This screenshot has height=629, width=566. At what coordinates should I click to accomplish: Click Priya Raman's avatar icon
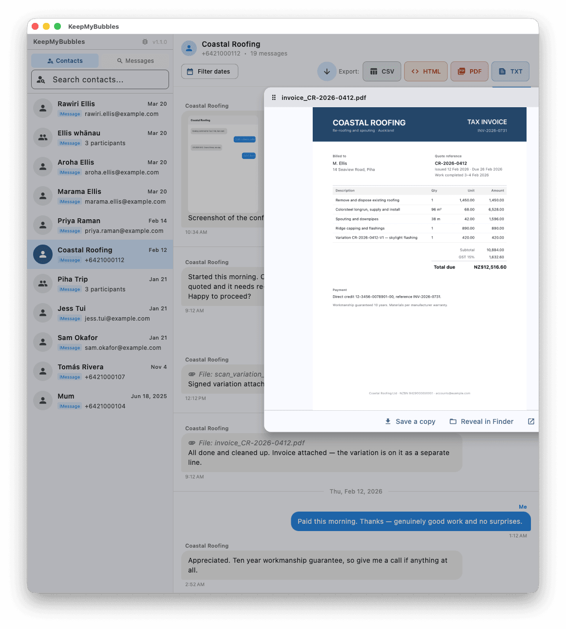point(43,225)
